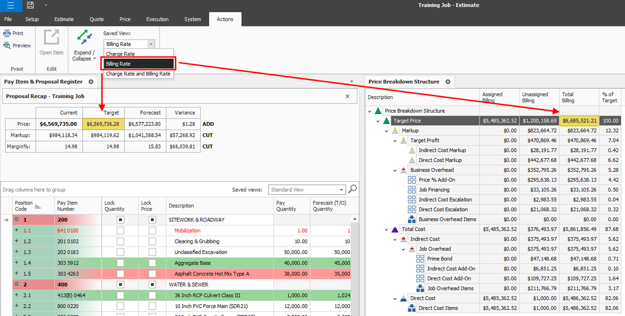Select Charge Rate and Billing Rate option
This screenshot has width=625, height=316.
click(138, 74)
